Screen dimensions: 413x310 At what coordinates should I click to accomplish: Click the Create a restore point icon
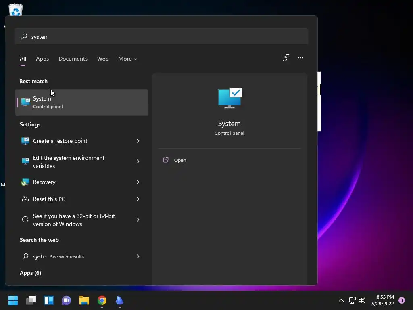point(25,141)
